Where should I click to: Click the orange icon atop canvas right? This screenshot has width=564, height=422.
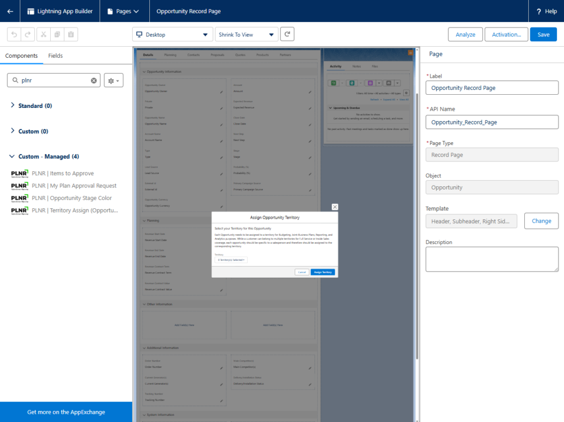pos(410,52)
